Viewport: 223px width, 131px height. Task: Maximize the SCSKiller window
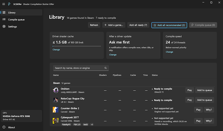(211, 3)
